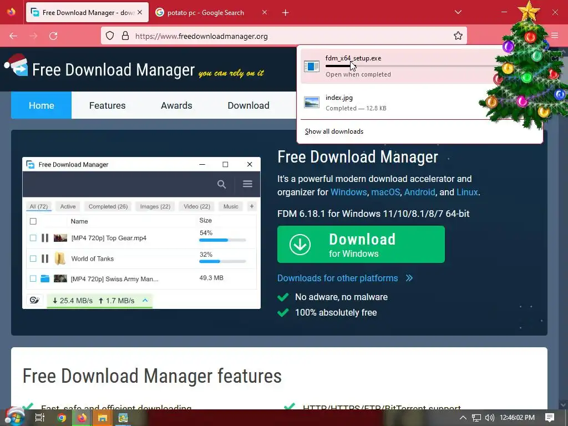The image size is (568, 426).
Task: Click the macOS platform link
Action: [x=386, y=192]
